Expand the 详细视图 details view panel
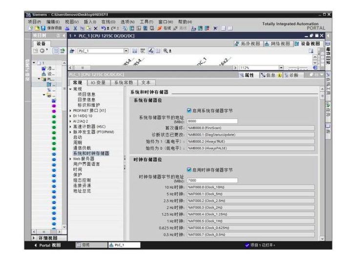Image resolution: width=355 pixels, height=263 pixels. click(x=34, y=238)
